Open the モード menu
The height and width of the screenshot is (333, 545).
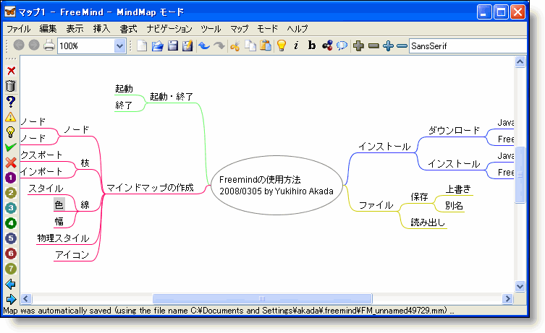tap(267, 29)
